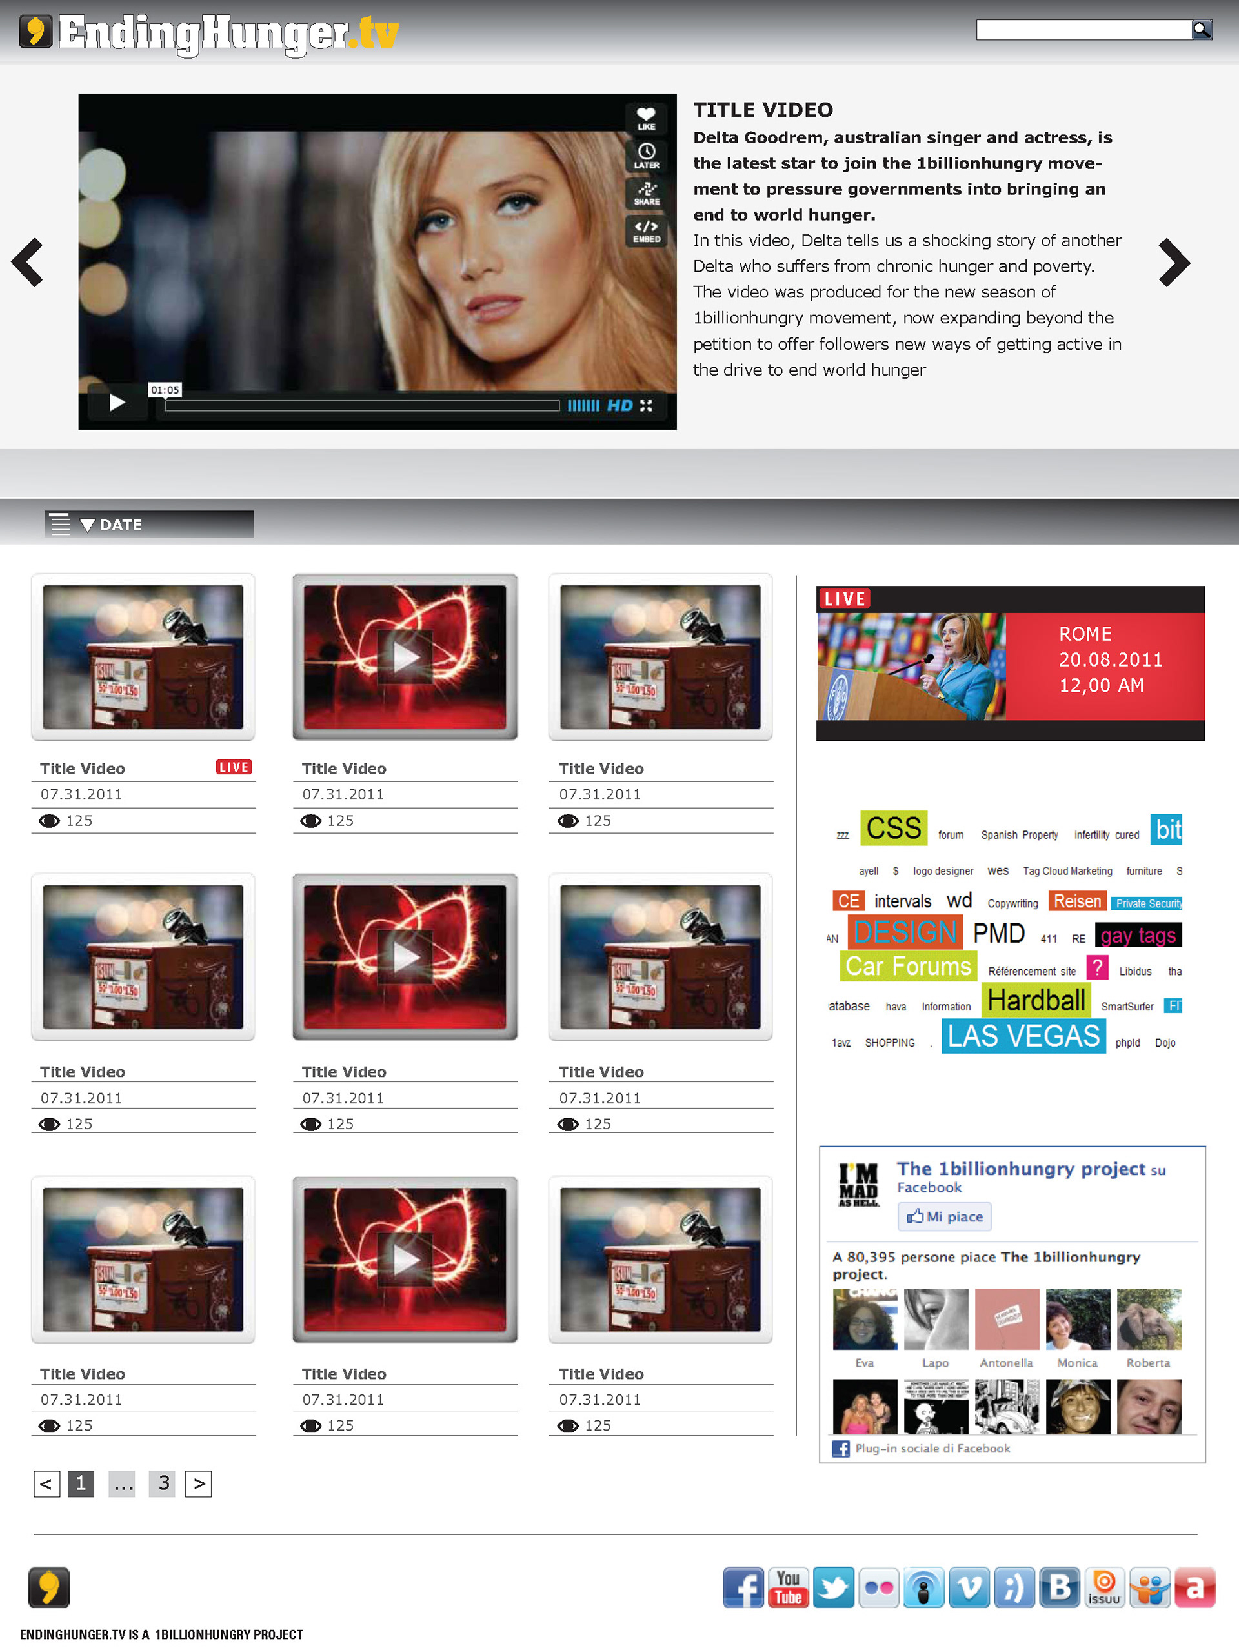Image resolution: width=1239 pixels, height=1648 pixels.
Task: Open the Flickr icon in footer
Action: coord(878,1587)
